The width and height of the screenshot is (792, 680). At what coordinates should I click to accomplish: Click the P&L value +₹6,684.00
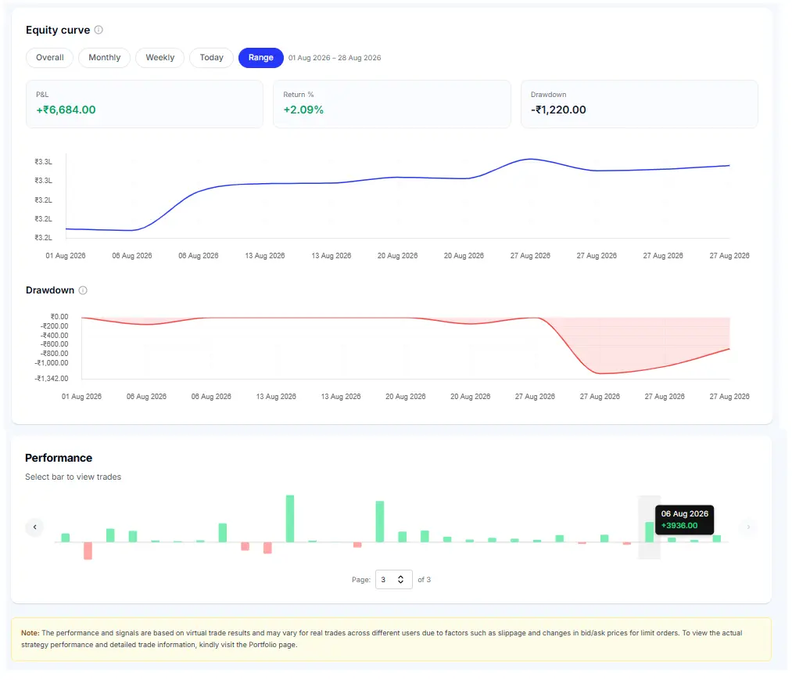[66, 110]
